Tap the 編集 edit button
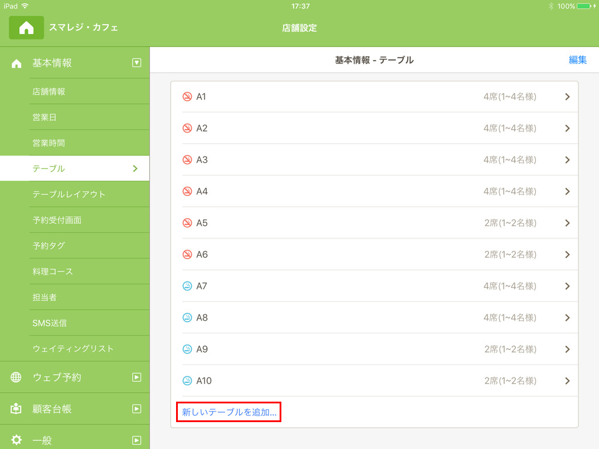Screen dimensions: 599x449 [577, 60]
